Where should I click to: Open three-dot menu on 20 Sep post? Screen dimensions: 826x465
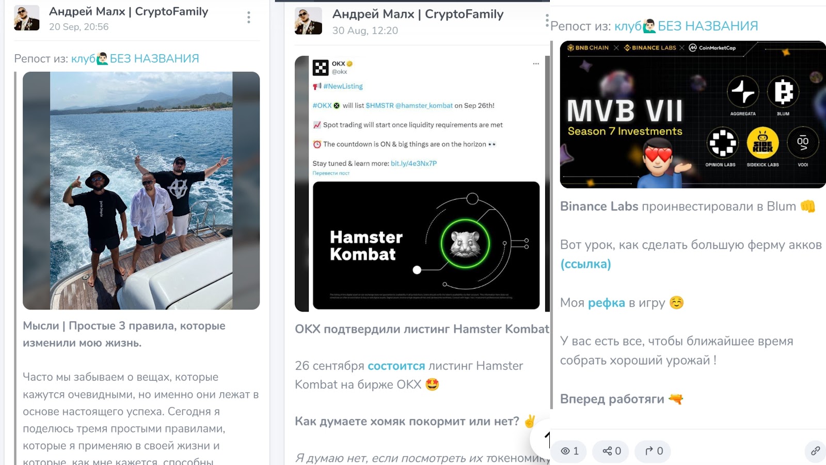(x=249, y=18)
